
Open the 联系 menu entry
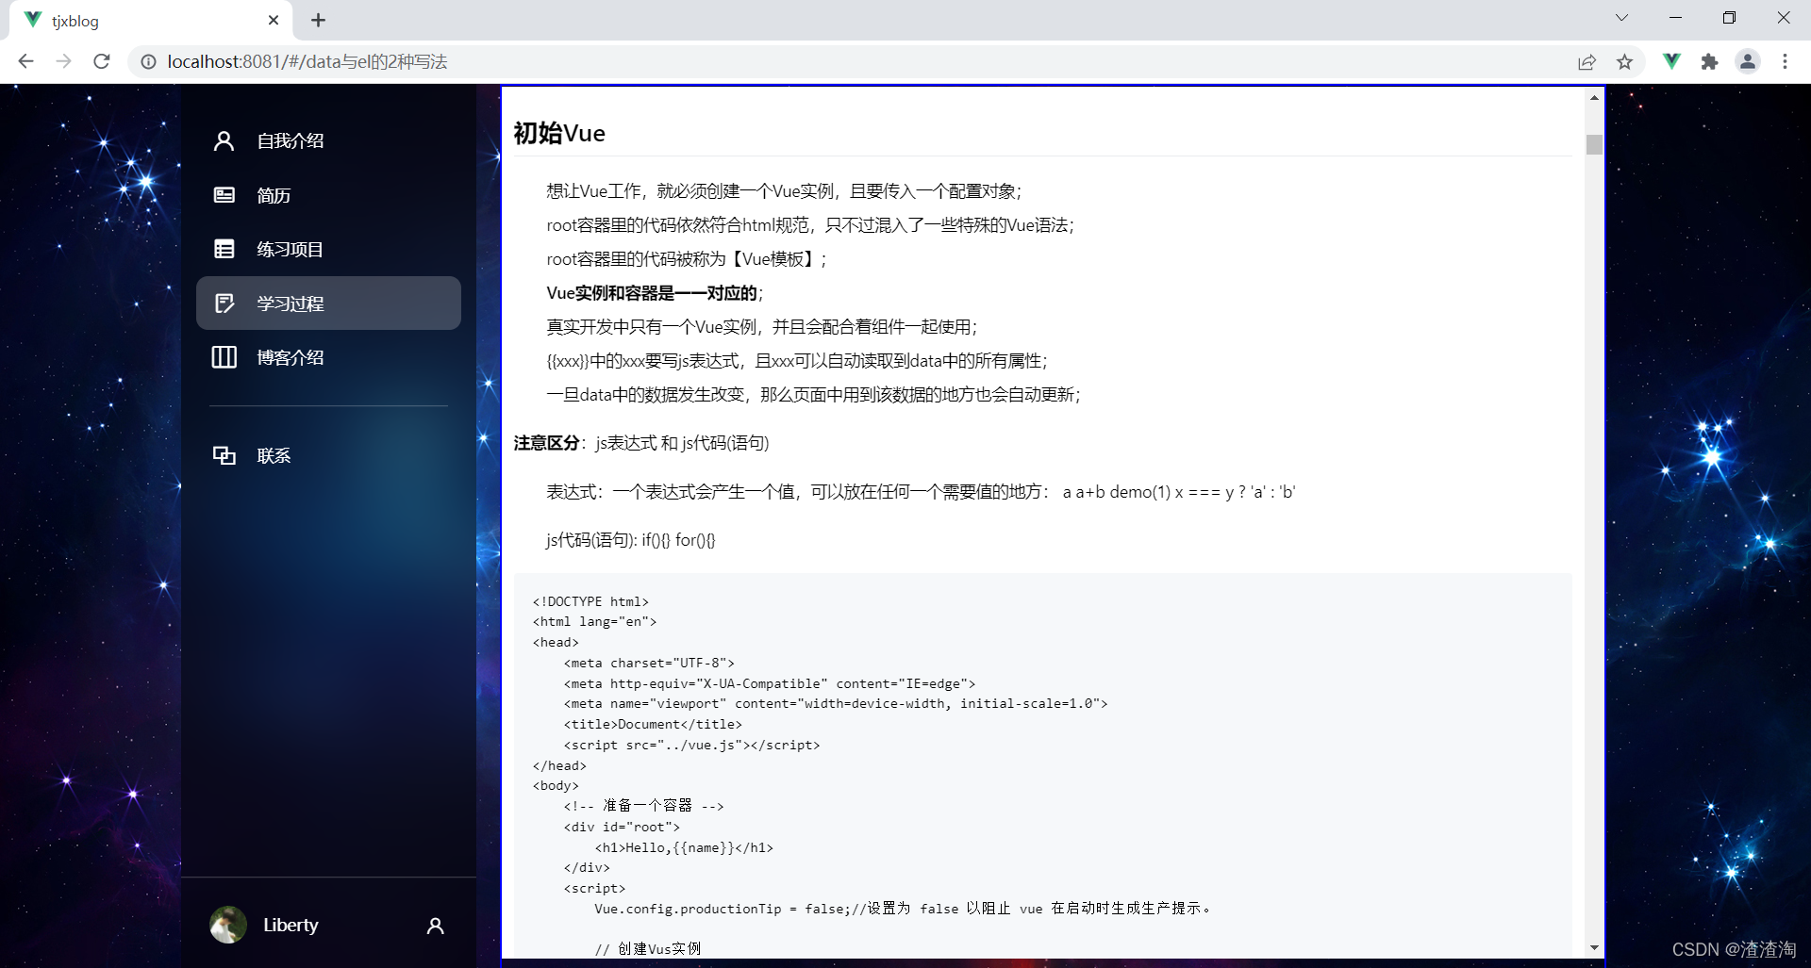(x=328, y=455)
